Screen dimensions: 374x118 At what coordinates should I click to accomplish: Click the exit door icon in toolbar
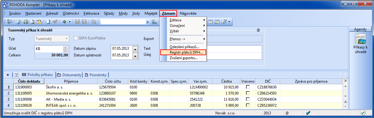click(10, 22)
